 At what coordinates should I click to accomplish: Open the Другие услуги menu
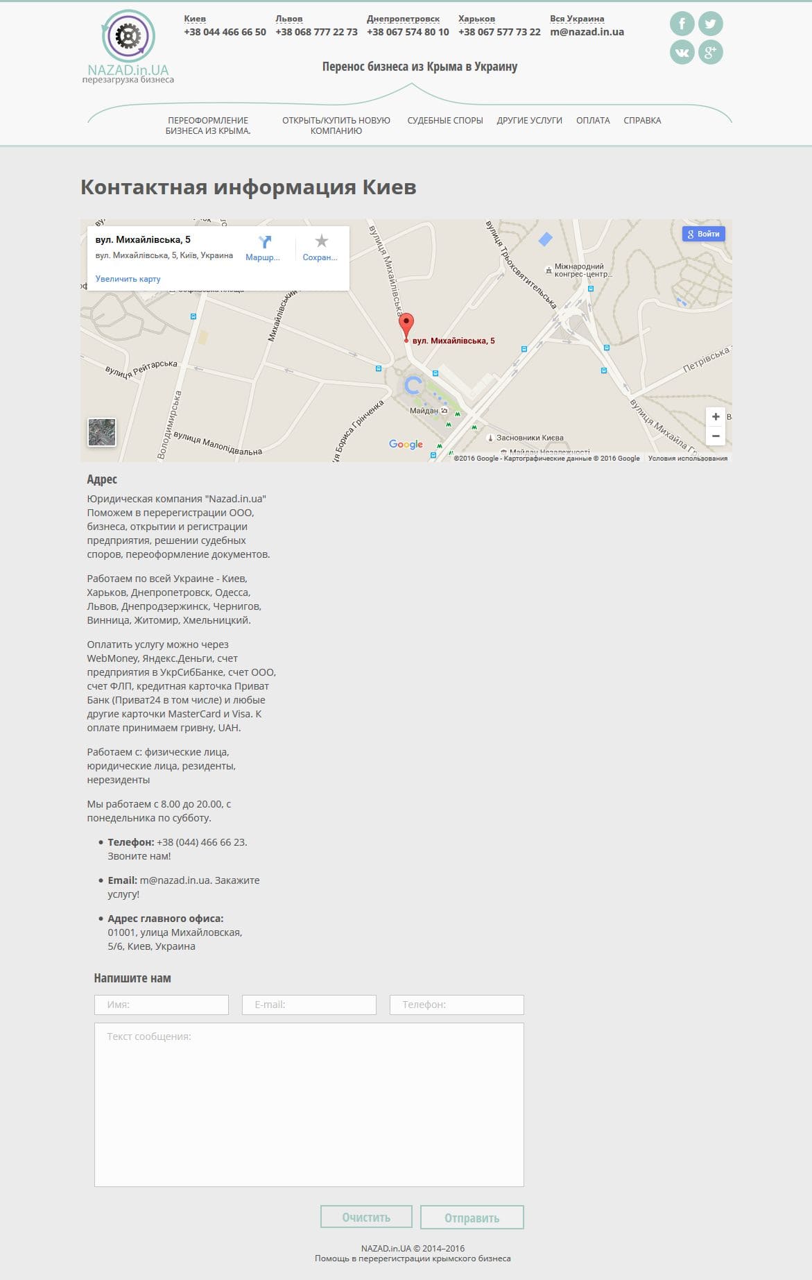point(529,121)
